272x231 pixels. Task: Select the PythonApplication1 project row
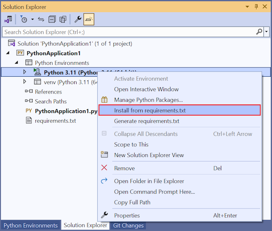tap(54, 53)
